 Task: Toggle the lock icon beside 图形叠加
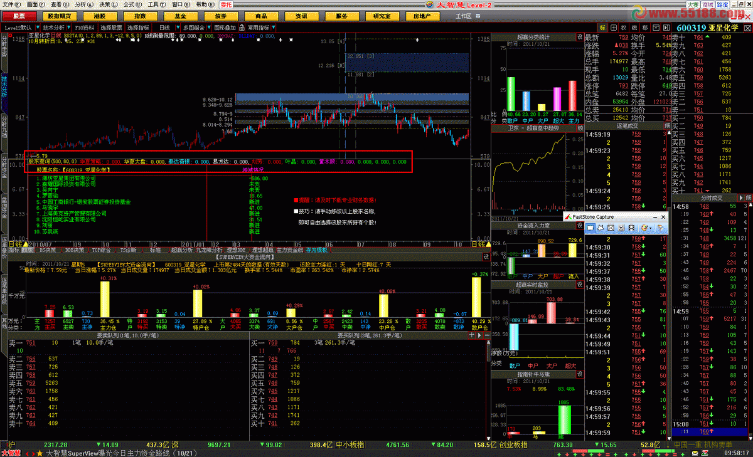[242, 28]
